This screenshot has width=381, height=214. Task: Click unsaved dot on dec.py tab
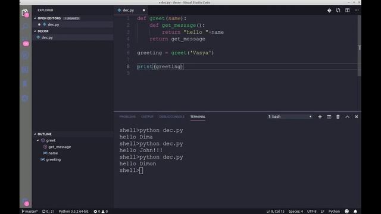coord(144,10)
